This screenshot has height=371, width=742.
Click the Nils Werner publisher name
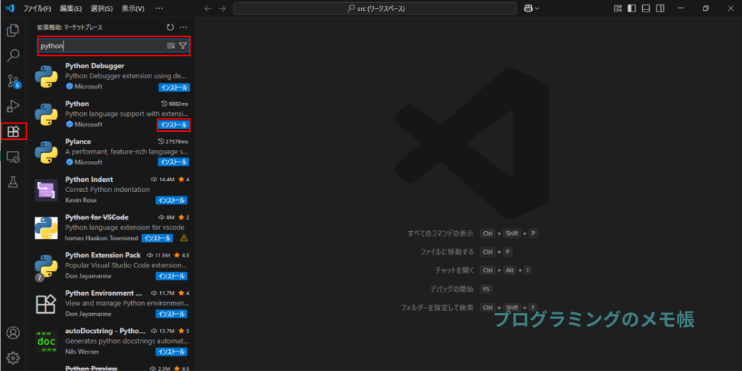[81, 351]
